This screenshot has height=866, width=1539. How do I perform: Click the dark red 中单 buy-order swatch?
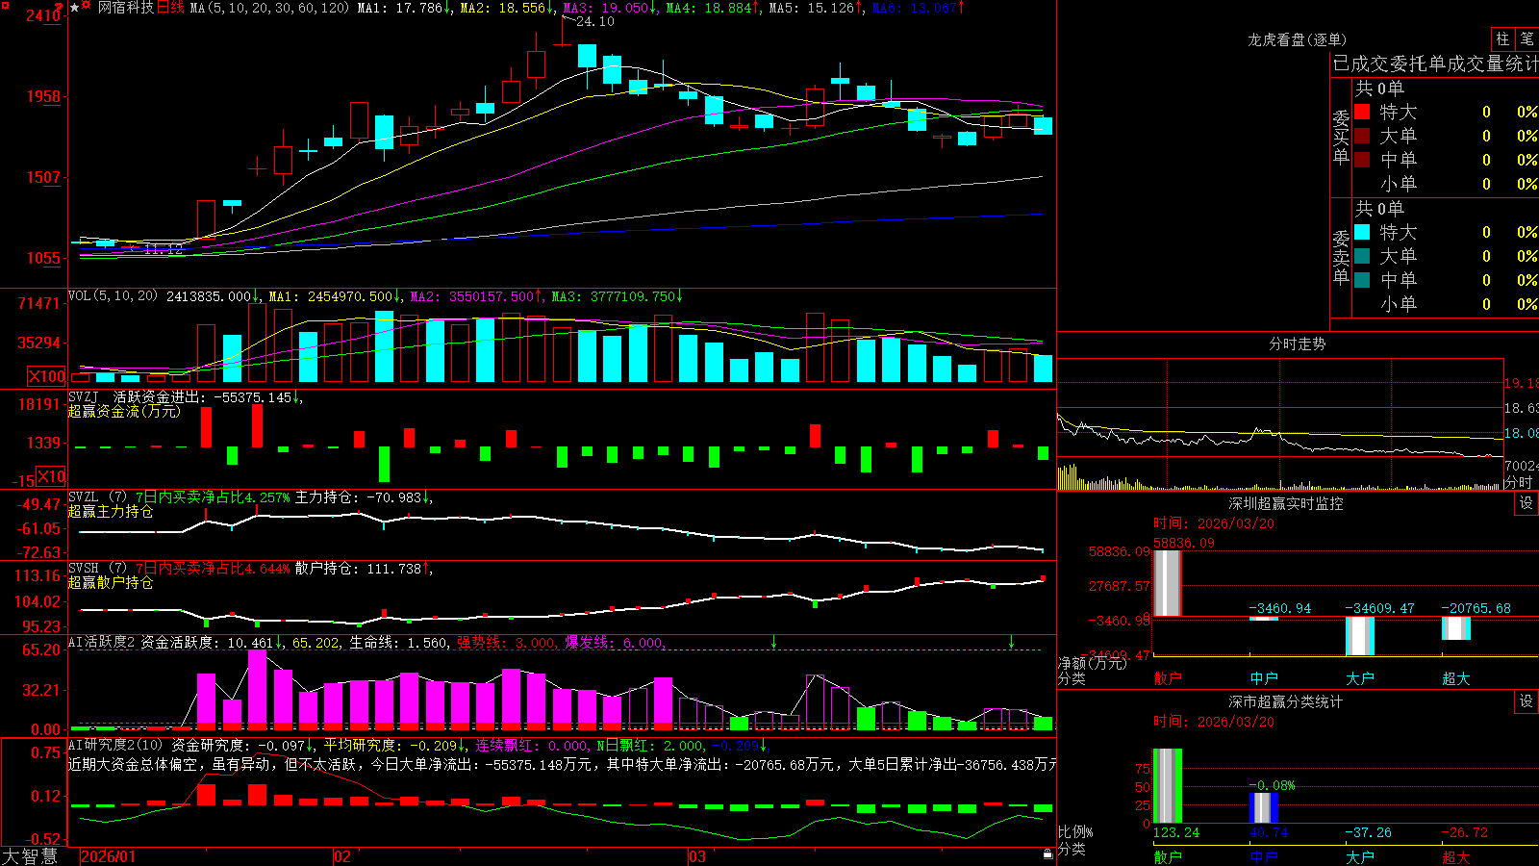(1362, 160)
